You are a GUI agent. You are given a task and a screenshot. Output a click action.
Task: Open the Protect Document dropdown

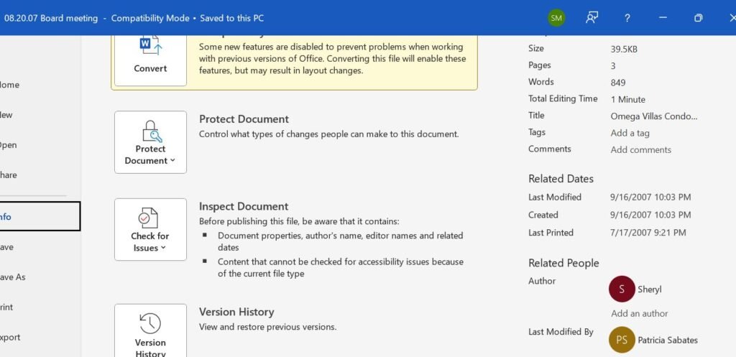point(150,142)
